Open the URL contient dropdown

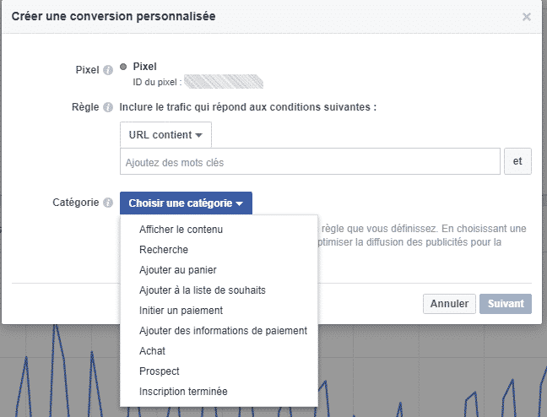click(165, 135)
